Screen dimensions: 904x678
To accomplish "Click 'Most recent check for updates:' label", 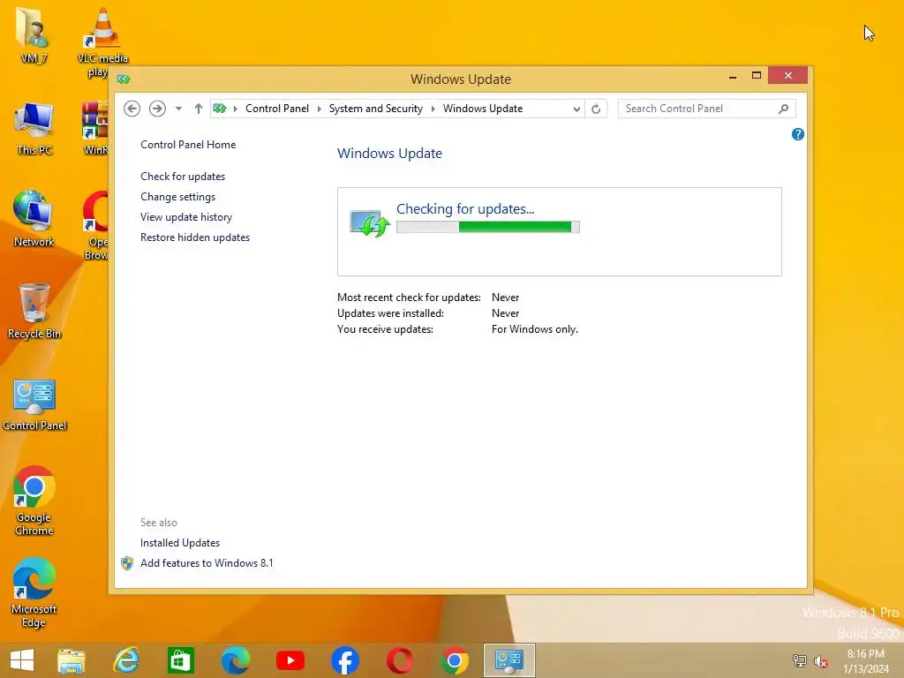I will [409, 298].
